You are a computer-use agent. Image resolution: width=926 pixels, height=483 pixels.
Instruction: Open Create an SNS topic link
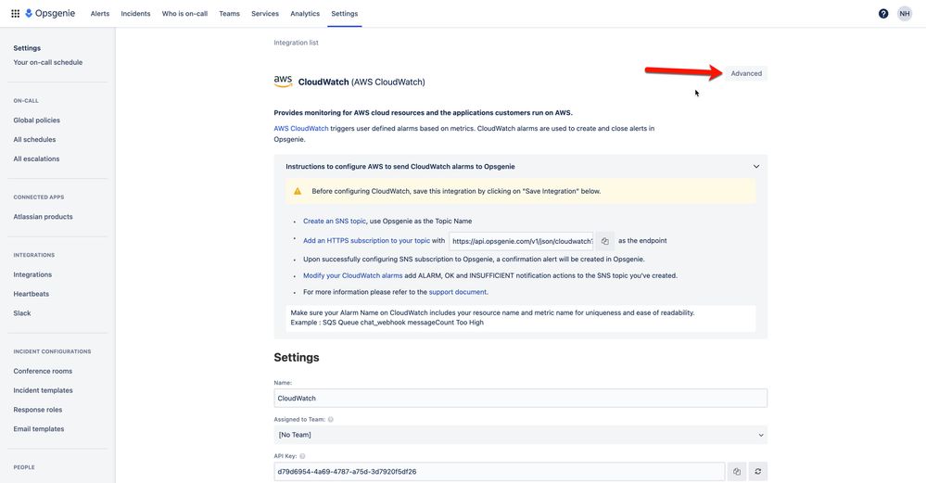[335, 221]
